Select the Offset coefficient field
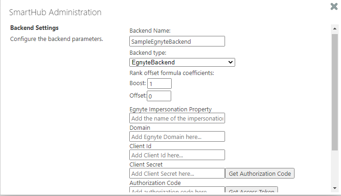The height and width of the screenshot is (196, 341). tap(159, 96)
